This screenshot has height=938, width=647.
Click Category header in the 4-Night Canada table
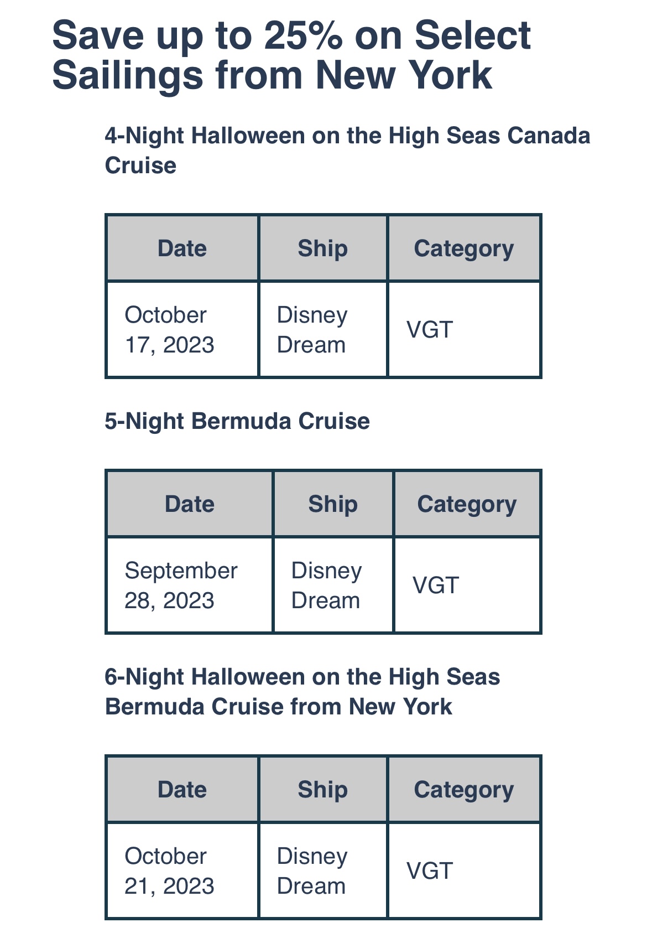point(464,248)
